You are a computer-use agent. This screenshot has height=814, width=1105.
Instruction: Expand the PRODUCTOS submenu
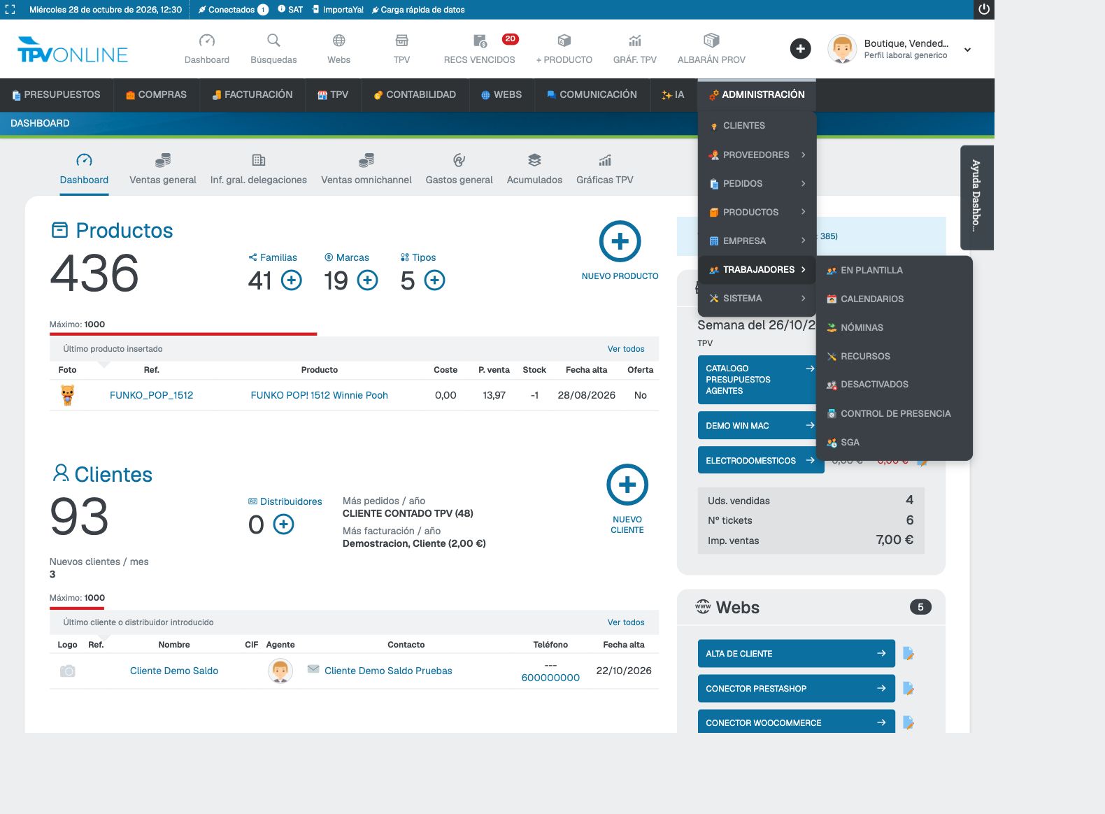[757, 212]
